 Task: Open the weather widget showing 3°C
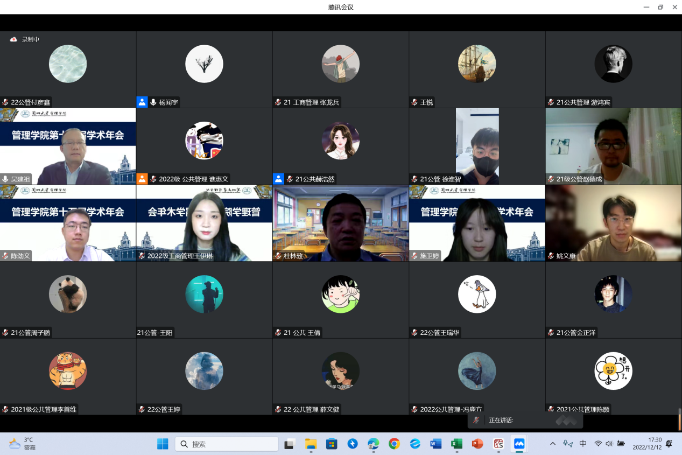pyautogui.click(x=23, y=444)
